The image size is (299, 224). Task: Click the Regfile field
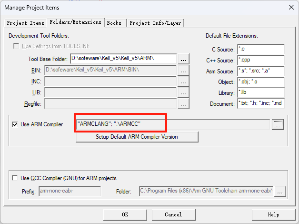[x=110, y=103]
